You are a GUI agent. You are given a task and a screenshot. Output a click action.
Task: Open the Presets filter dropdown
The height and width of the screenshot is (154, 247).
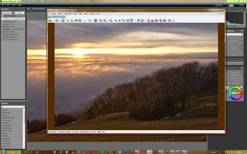tap(13, 107)
